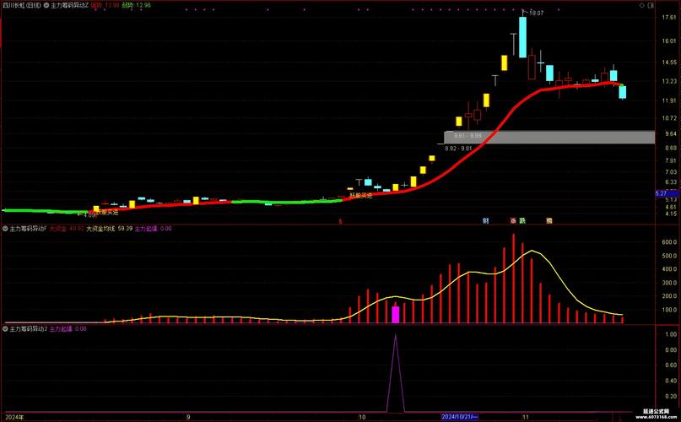Click the blue 财 event marker
The height and width of the screenshot is (422, 681).
point(486,221)
